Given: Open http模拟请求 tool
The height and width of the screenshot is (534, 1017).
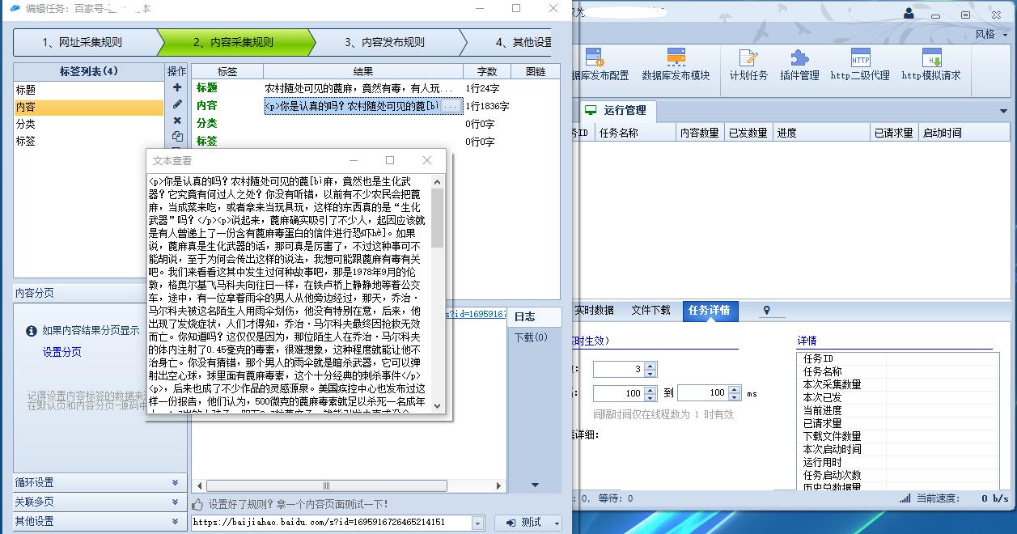Looking at the screenshot, I should click(931, 65).
